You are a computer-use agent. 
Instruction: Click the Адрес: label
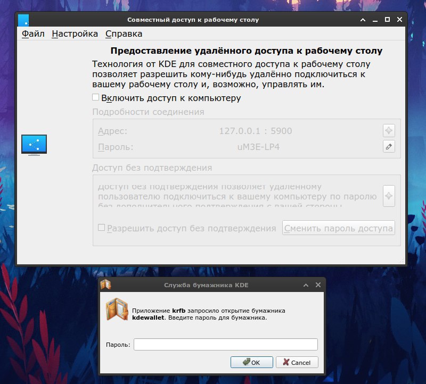pyautogui.click(x=112, y=131)
